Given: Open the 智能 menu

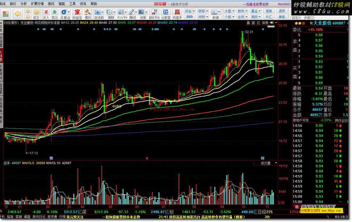Looking at the screenshot, I should point(62,4).
